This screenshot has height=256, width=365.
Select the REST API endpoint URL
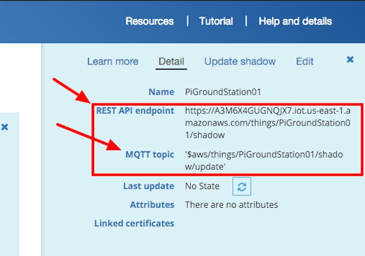click(x=268, y=123)
